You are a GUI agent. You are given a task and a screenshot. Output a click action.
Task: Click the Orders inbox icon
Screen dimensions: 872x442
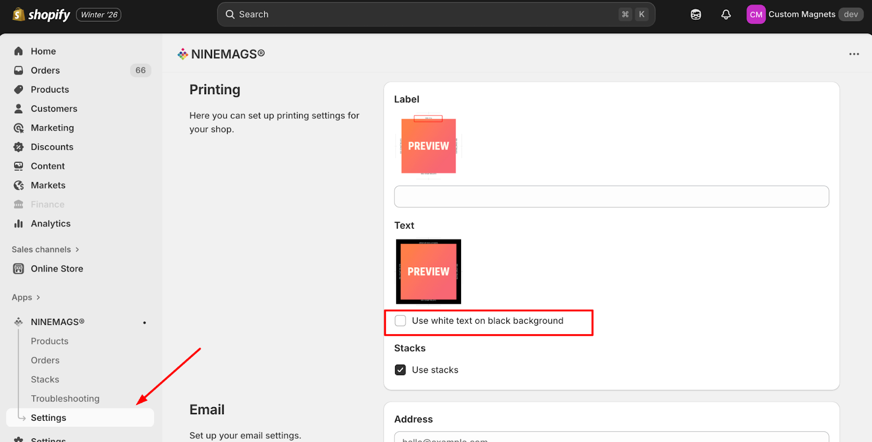(19, 70)
